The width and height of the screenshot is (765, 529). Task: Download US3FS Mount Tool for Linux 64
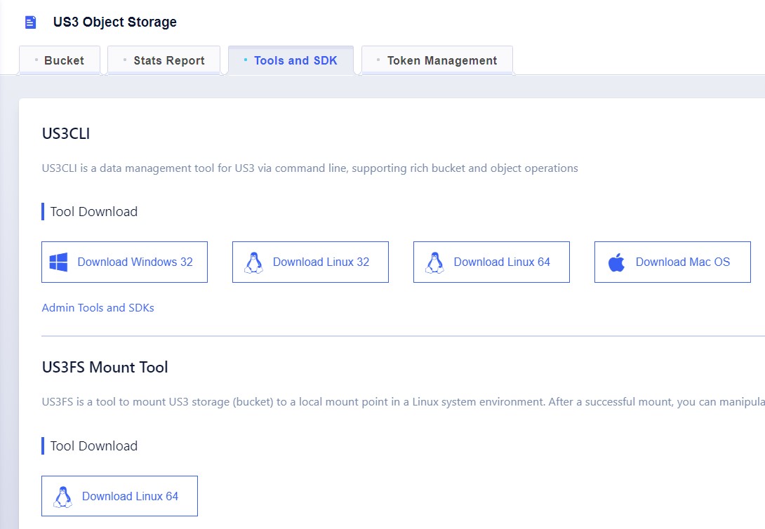tap(130, 497)
